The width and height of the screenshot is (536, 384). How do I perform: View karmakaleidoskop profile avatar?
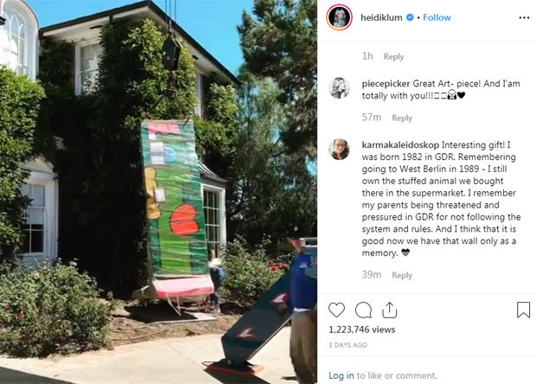click(339, 149)
